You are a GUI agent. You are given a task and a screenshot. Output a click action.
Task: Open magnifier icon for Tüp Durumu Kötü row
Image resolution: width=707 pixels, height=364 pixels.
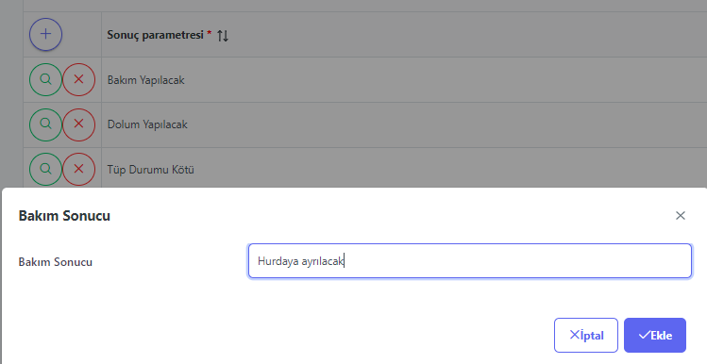pyautogui.click(x=45, y=169)
